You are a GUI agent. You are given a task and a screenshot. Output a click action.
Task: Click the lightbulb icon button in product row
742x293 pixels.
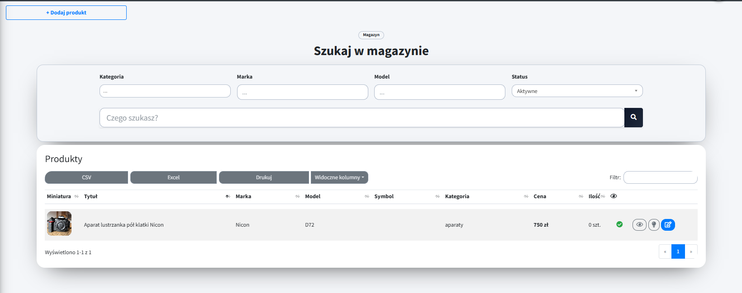pyautogui.click(x=654, y=224)
